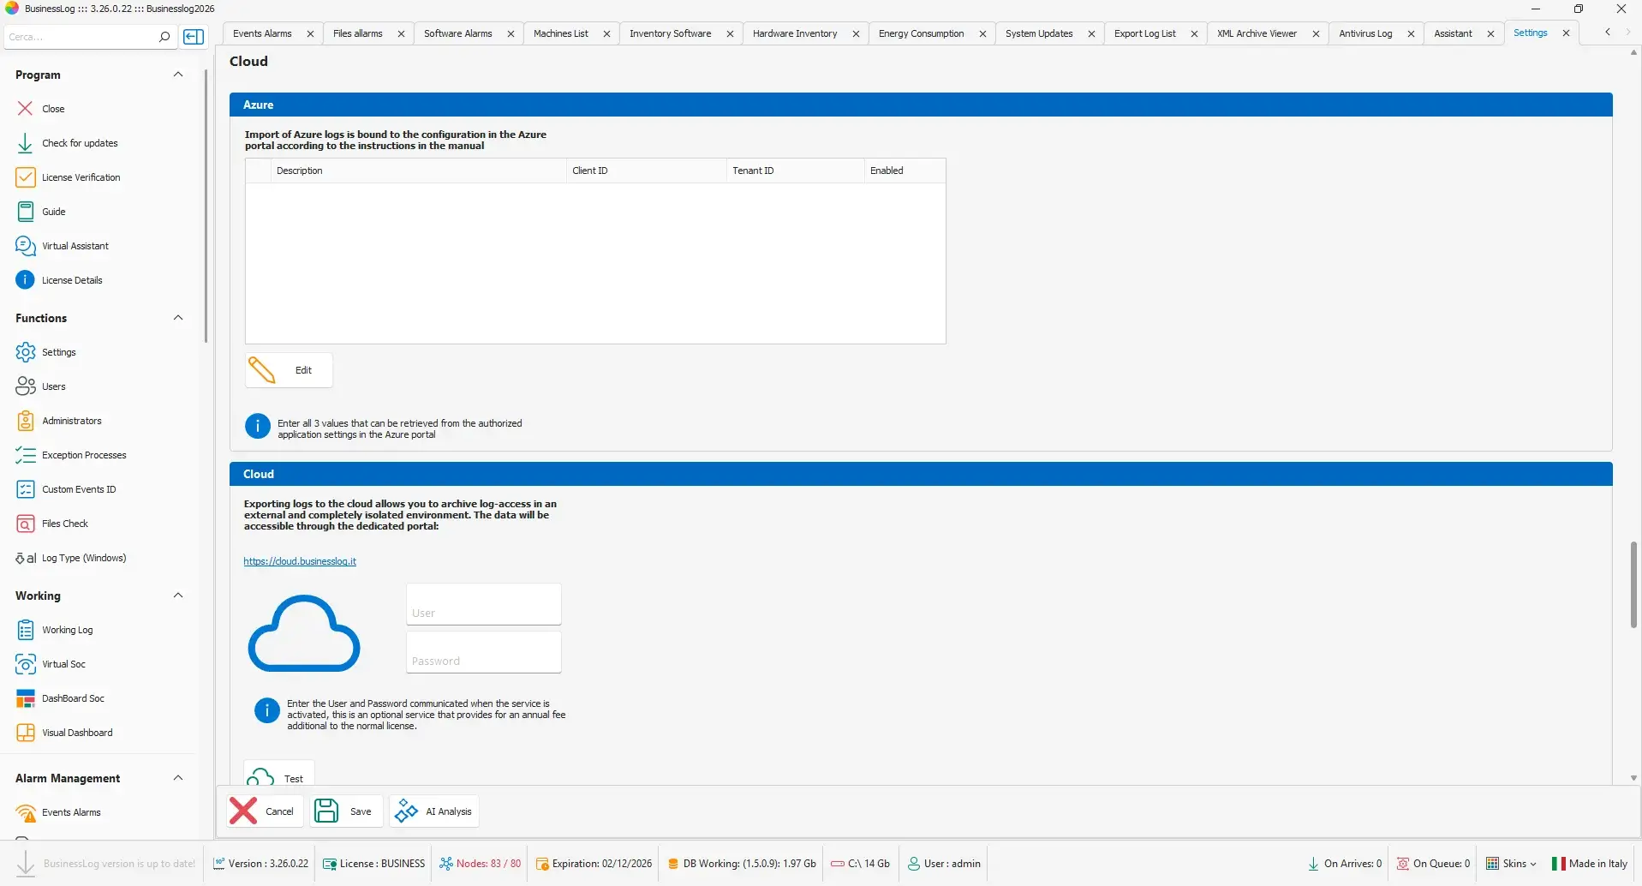Screen dimensions: 1642x886
Task: Switch to the Energy Consumption tab
Action: (x=922, y=33)
